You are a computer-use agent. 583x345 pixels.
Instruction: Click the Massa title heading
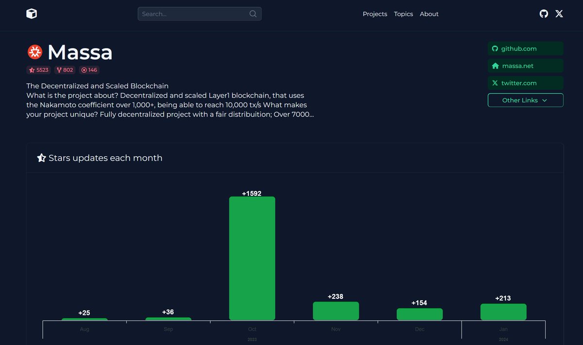point(80,52)
